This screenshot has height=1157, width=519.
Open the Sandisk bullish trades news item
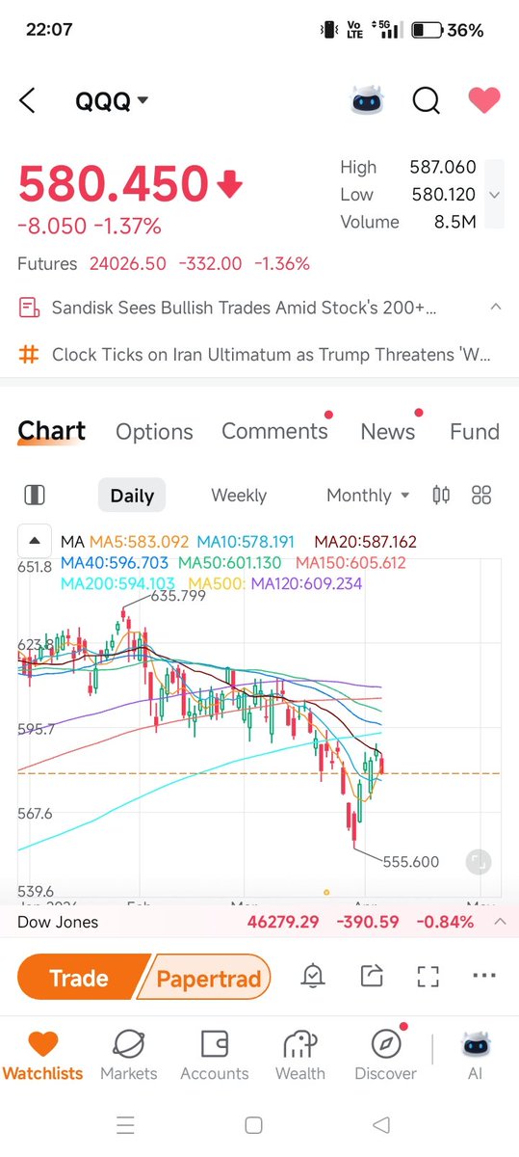[244, 309]
